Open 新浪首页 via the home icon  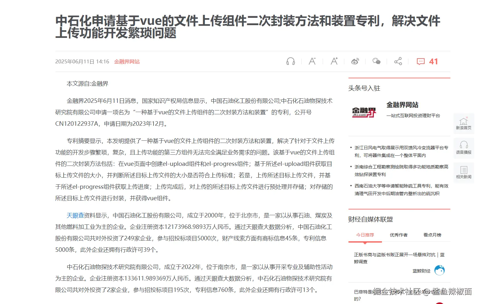point(463,124)
